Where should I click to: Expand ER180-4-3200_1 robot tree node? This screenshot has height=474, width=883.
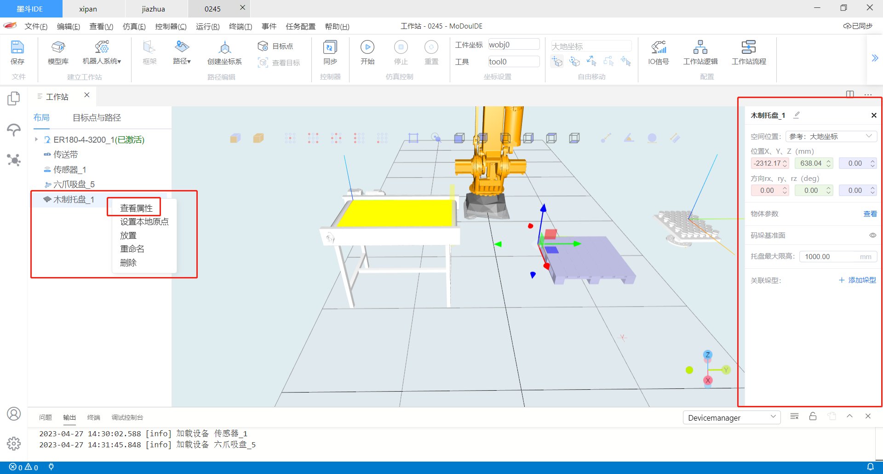[36, 139]
